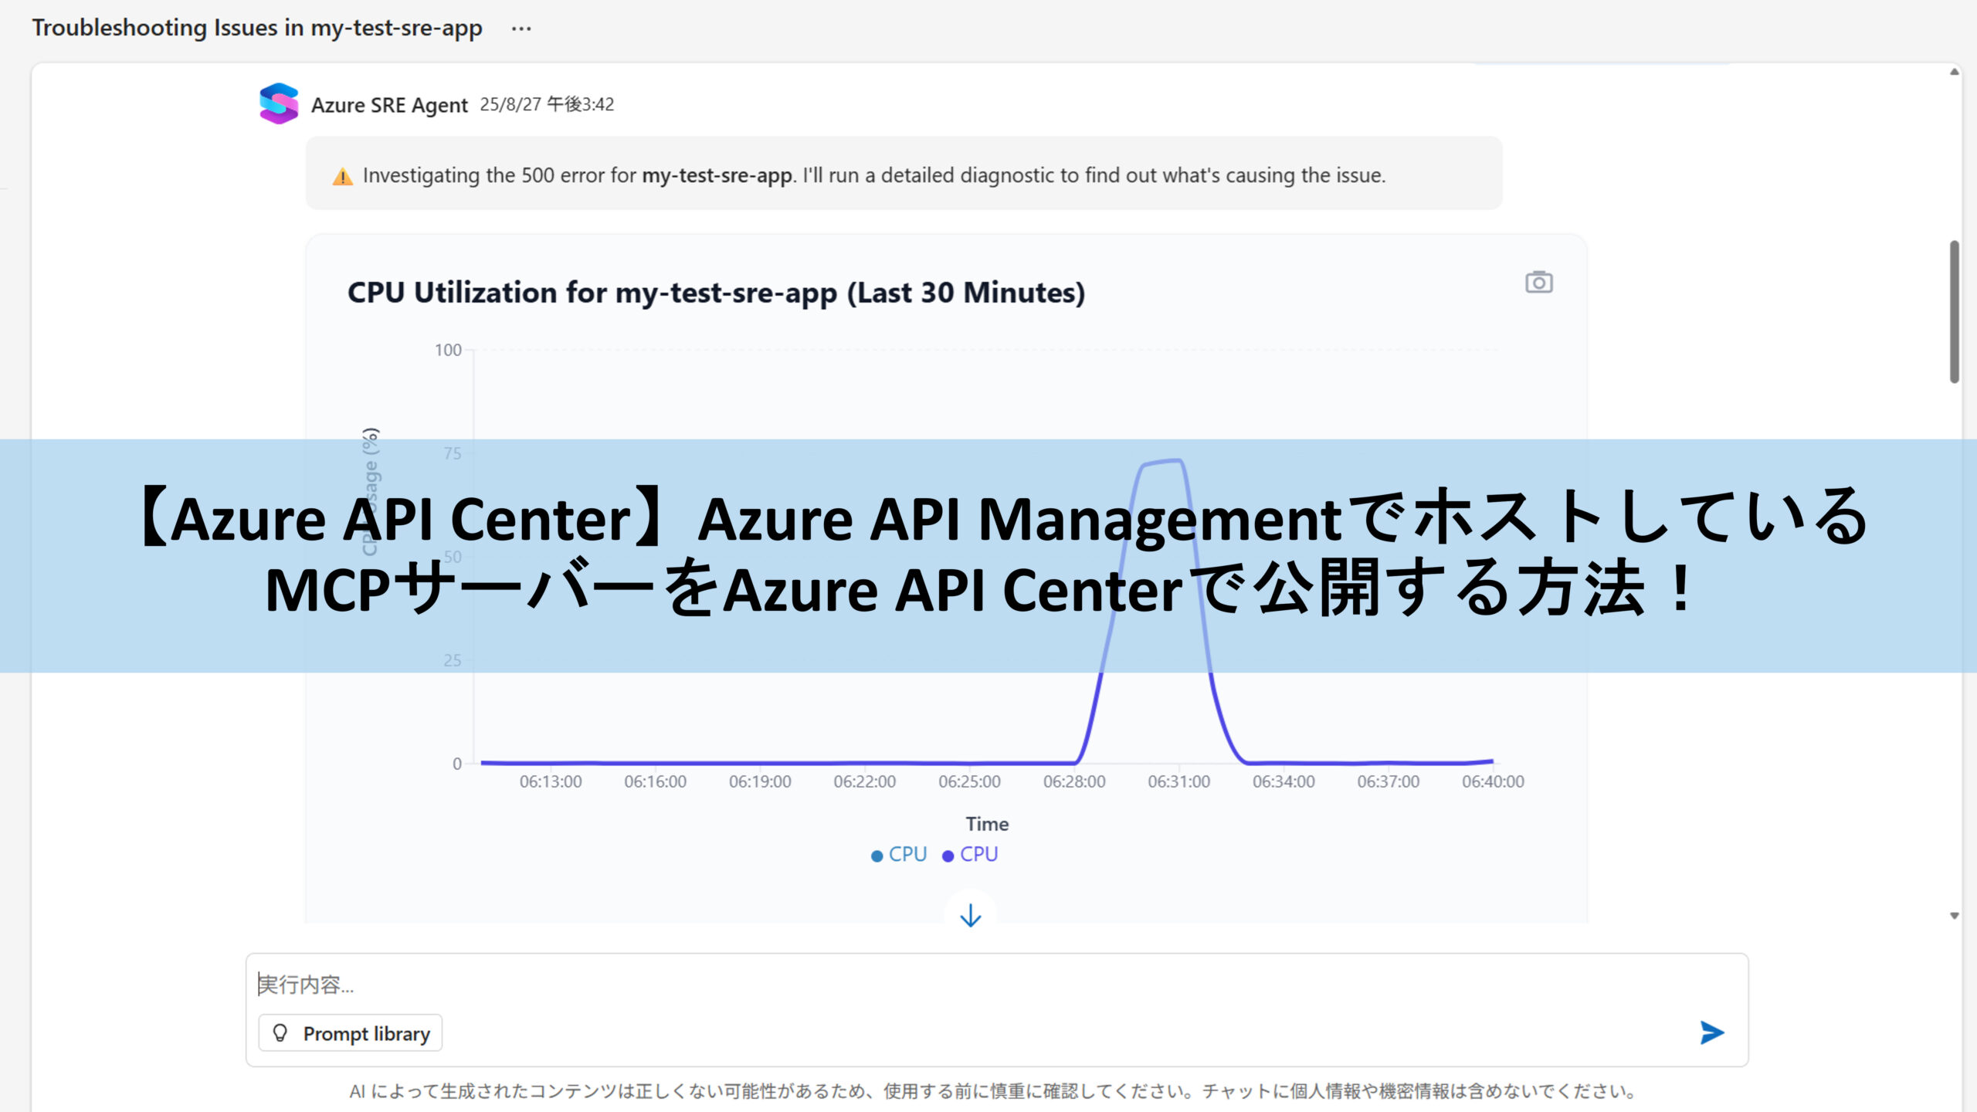
Task: Click the bold 'my-test-sre-app' in the message
Action: pyautogui.click(x=717, y=175)
